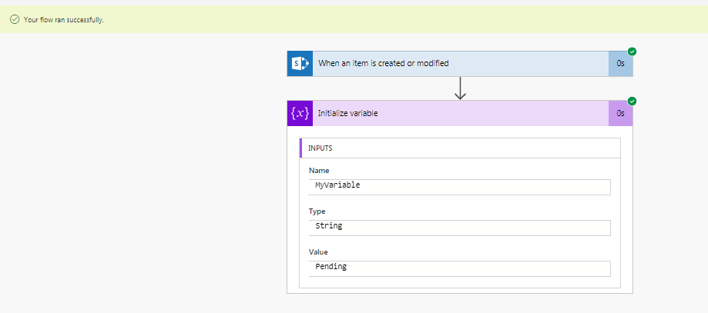
Task: Click the arrow connector between the steps
Action: (460, 88)
